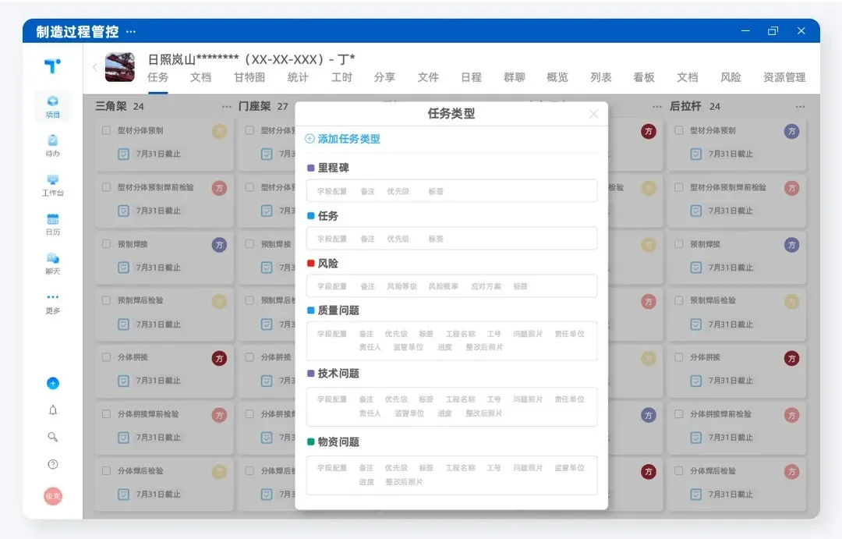Click the 后拉杆 column title
The height and width of the screenshot is (539, 842).
[685, 106]
